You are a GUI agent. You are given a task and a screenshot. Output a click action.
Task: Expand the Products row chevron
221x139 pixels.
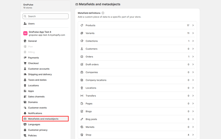coord(193,25)
